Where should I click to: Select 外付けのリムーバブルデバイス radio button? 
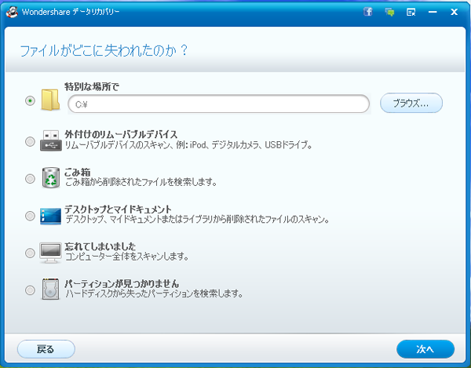tap(30, 141)
